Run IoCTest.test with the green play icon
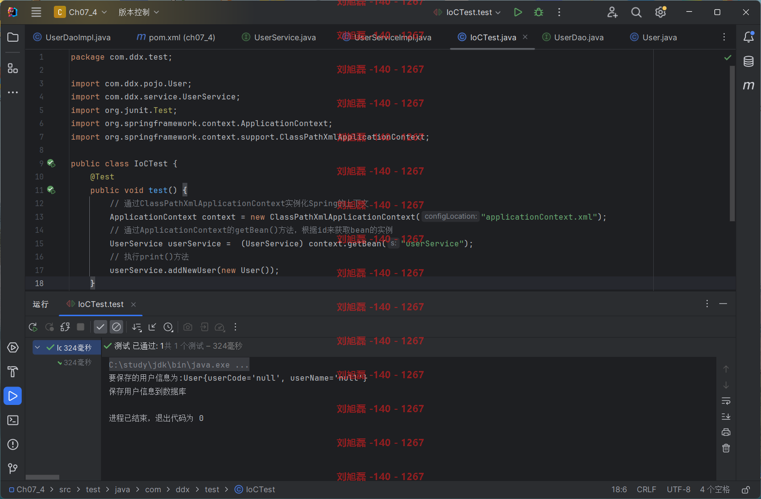This screenshot has width=761, height=499. click(518, 12)
